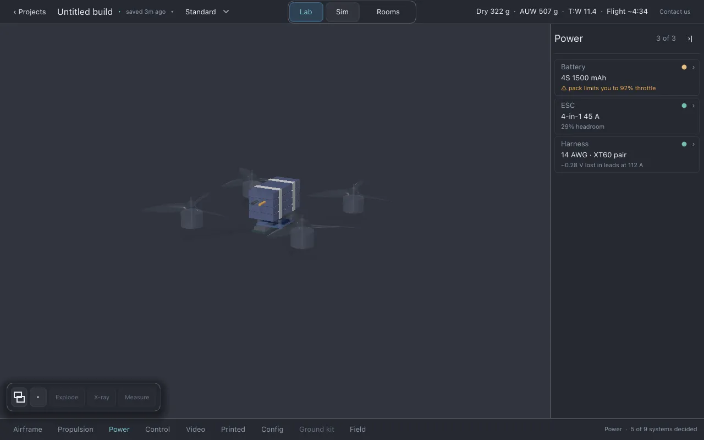Click the T:W 11.4 stat

point(582,12)
